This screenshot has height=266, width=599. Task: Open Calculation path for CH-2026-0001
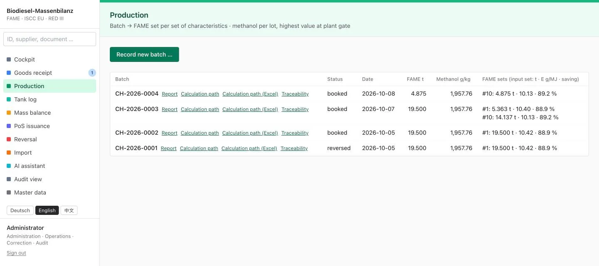[x=199, y=148]
